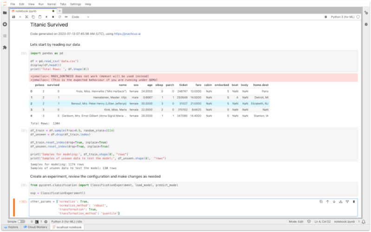Enable the debugger bug icon in toolbar
The image size is (371, 232).
[x=326, y=17]
